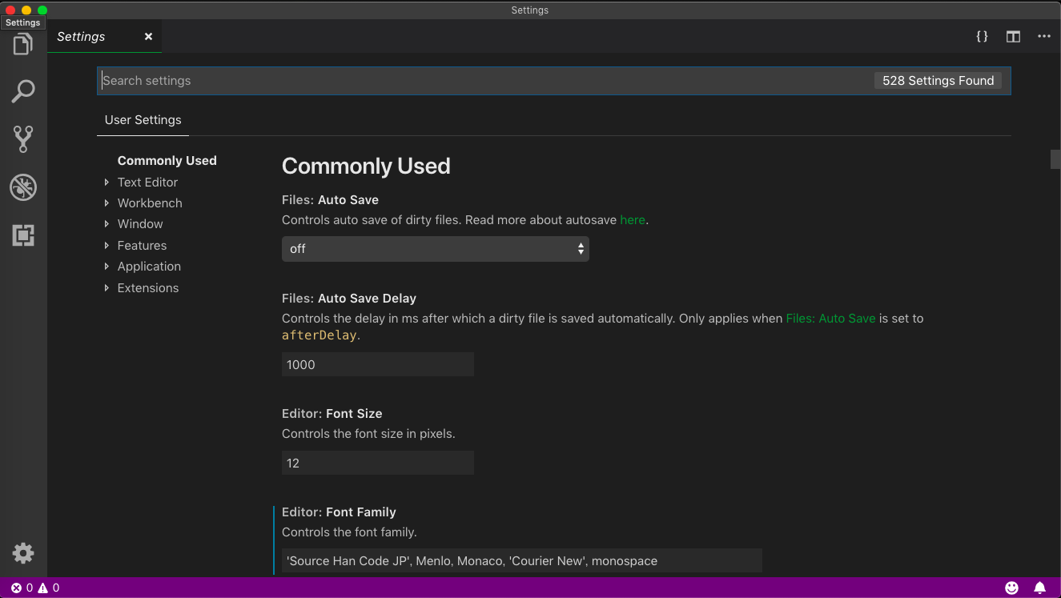Open notifications bell in status bar
Image resolution: width=1061 pixels, height=598 pixels.
pos(1039,588)
